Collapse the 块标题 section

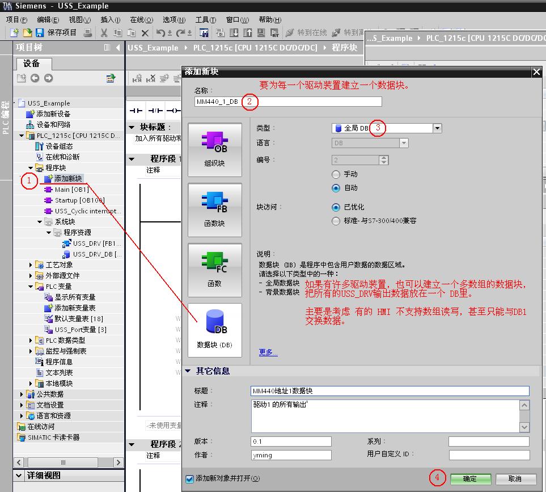pos(132,127)
